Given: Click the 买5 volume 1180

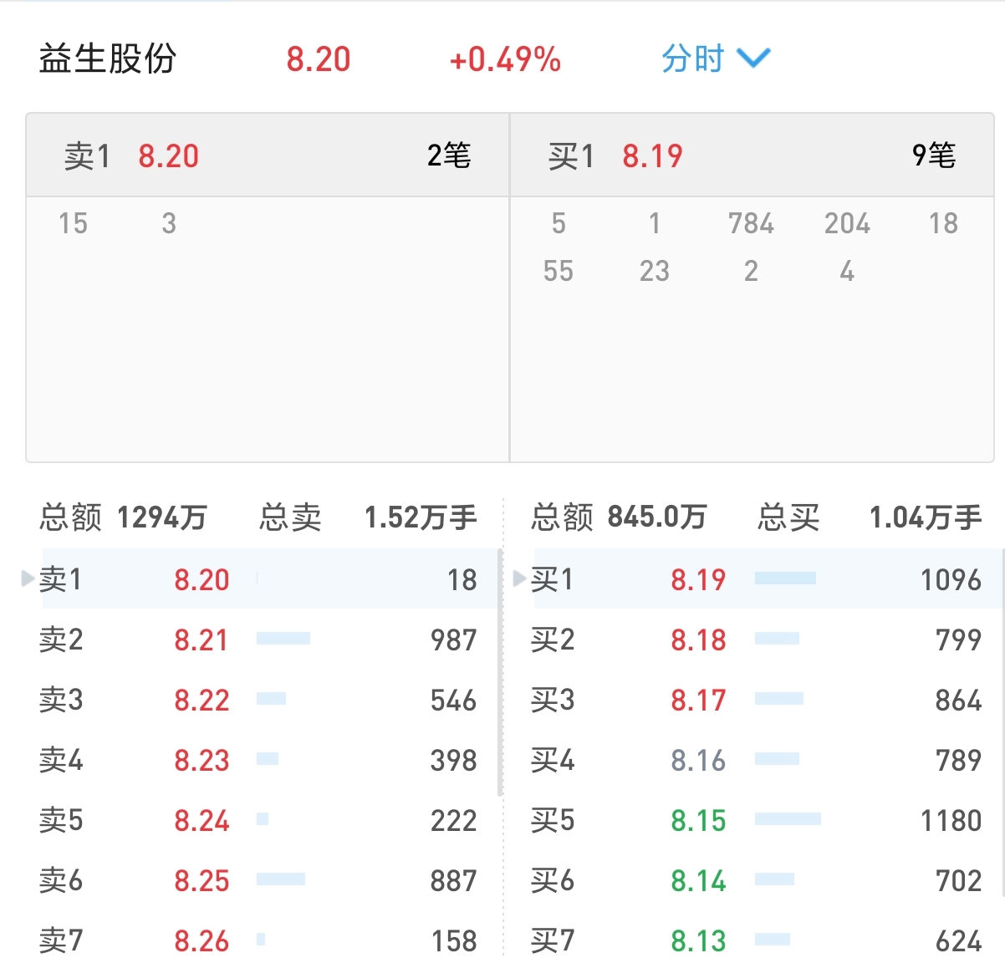Looking at the screenshot, I should [951, 820].
